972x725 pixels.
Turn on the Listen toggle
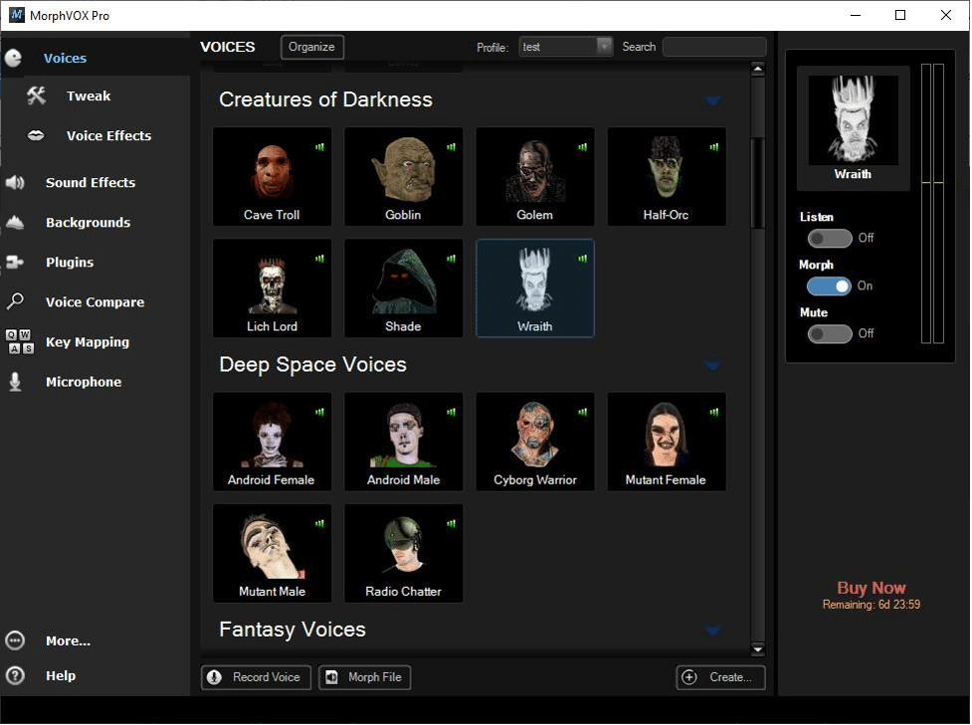pyautogui.click(x=830, y=238)
